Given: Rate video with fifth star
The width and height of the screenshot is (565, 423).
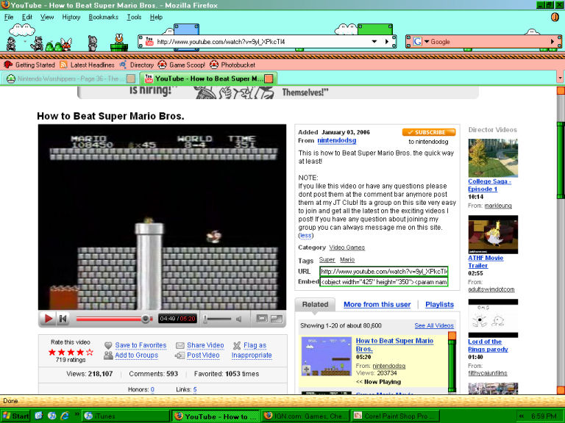Looking at the screenshot, I should 90,352.
